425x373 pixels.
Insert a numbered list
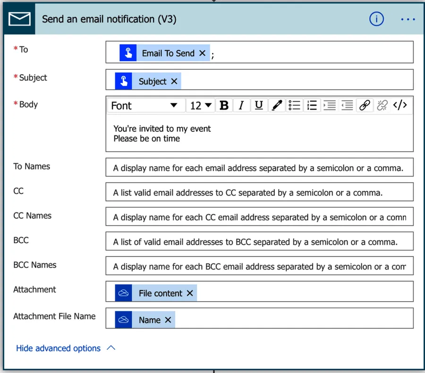(312, 105)
